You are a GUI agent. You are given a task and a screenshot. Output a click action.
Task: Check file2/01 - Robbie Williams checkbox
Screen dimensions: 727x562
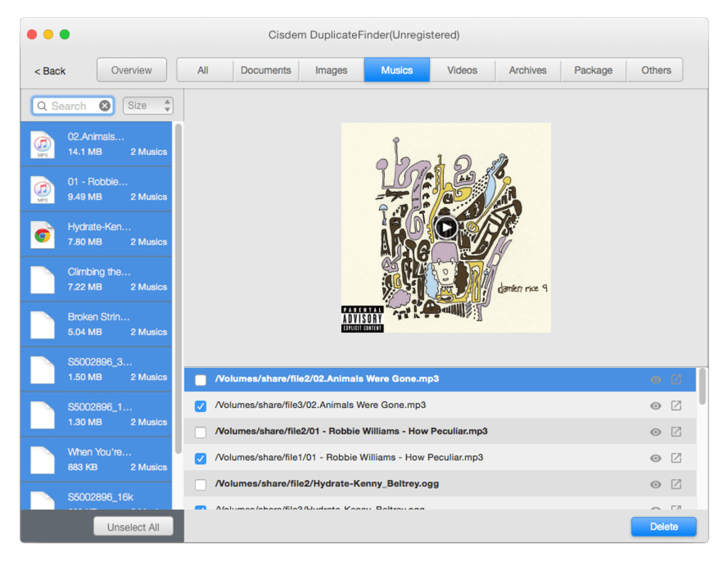point(200,432)
